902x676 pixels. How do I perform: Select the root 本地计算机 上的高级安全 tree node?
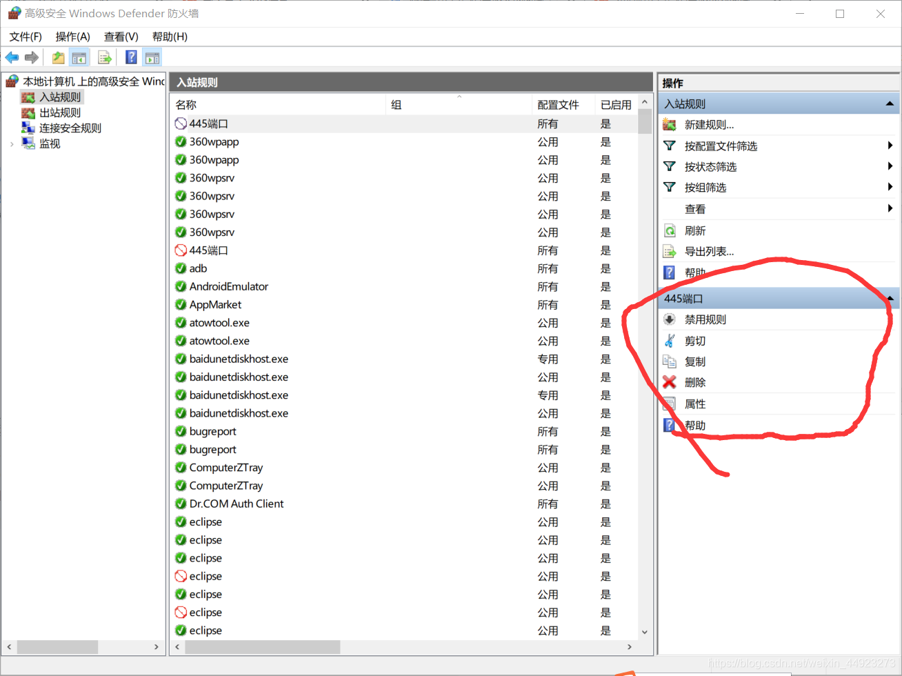tap(93, 81)
